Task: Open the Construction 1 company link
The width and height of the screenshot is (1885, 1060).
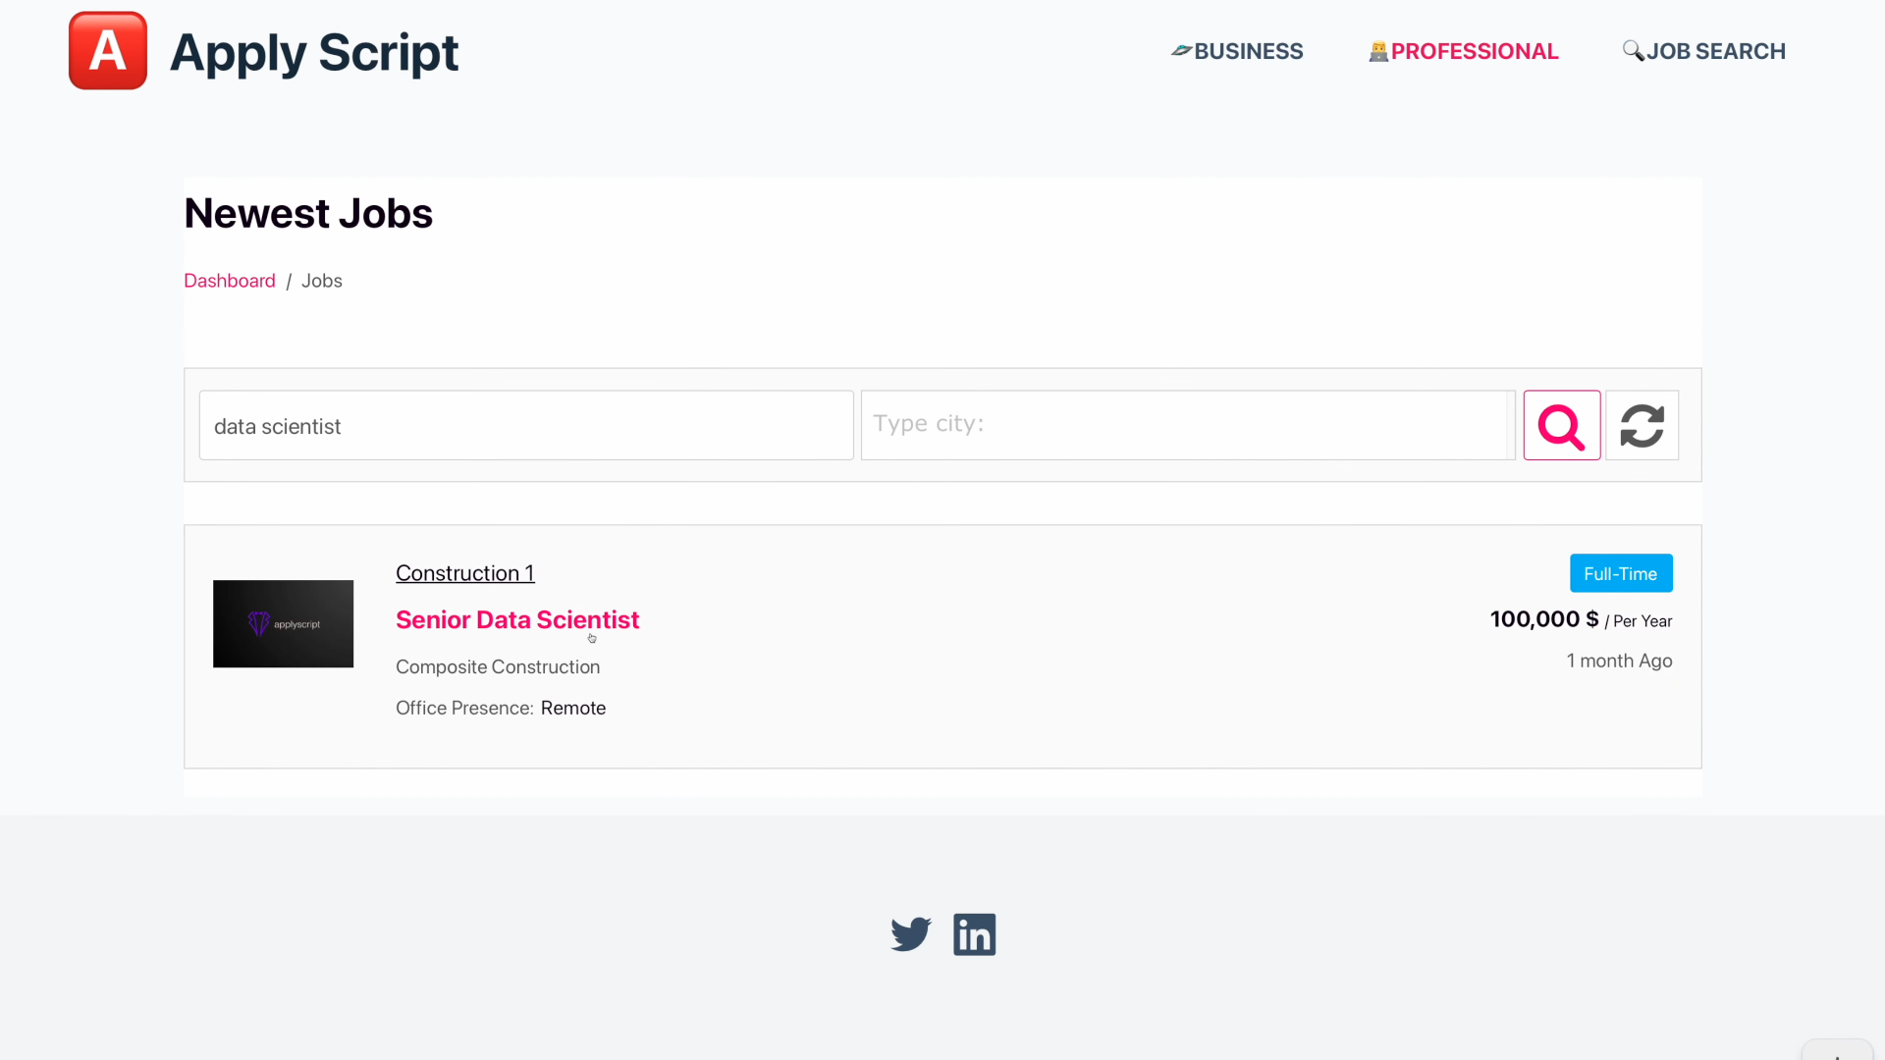Action: tap(464, 573)
